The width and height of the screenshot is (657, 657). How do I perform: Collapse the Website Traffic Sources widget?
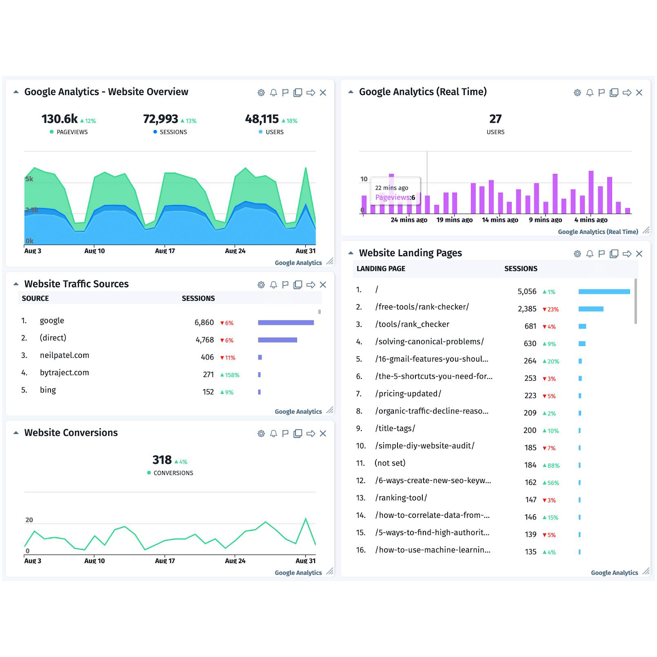(16, 284)
